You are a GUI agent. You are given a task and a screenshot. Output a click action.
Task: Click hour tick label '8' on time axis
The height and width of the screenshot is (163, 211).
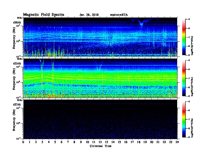pos(74,142)
